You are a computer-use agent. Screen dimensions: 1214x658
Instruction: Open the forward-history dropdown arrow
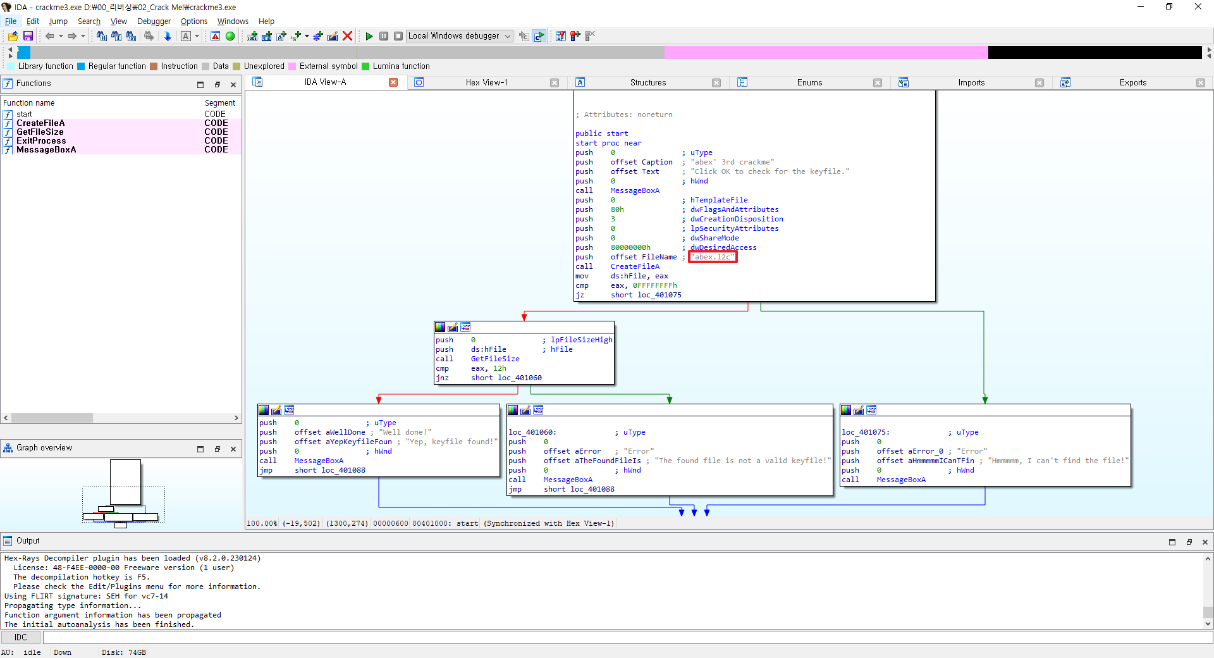83,36
